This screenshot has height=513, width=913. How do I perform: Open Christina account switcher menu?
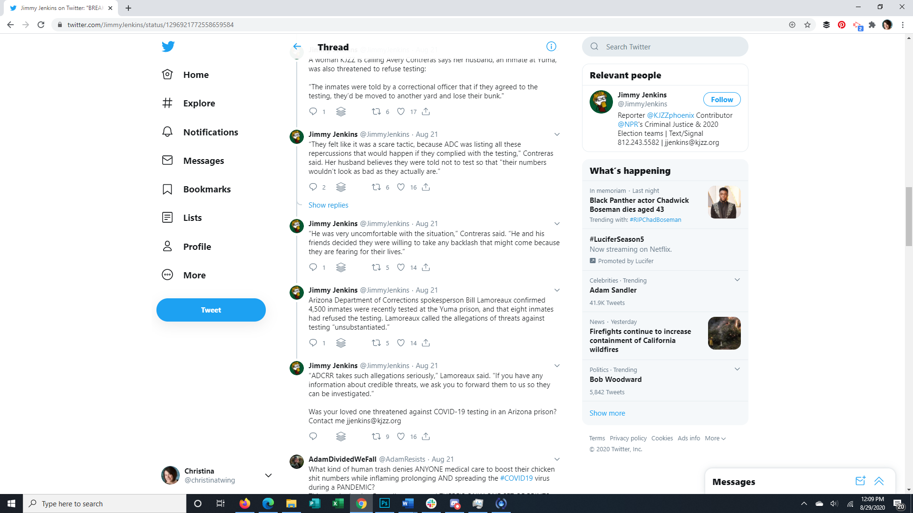coord(268,475)
